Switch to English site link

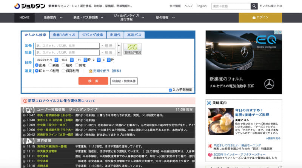202,6
